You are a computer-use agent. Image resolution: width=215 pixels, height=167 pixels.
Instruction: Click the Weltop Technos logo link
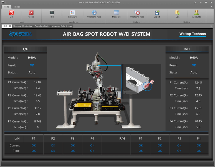pos(192,34)
